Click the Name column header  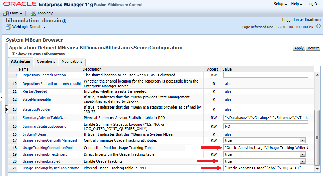24,69
